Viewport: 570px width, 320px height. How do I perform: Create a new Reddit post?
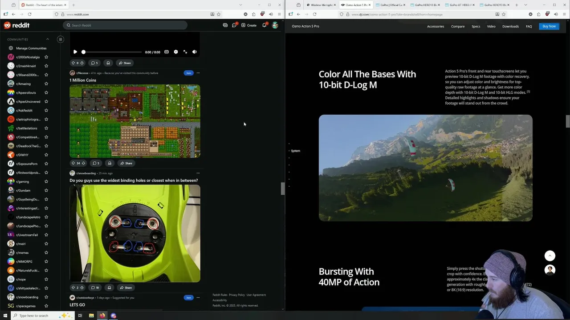pos(248,25)
